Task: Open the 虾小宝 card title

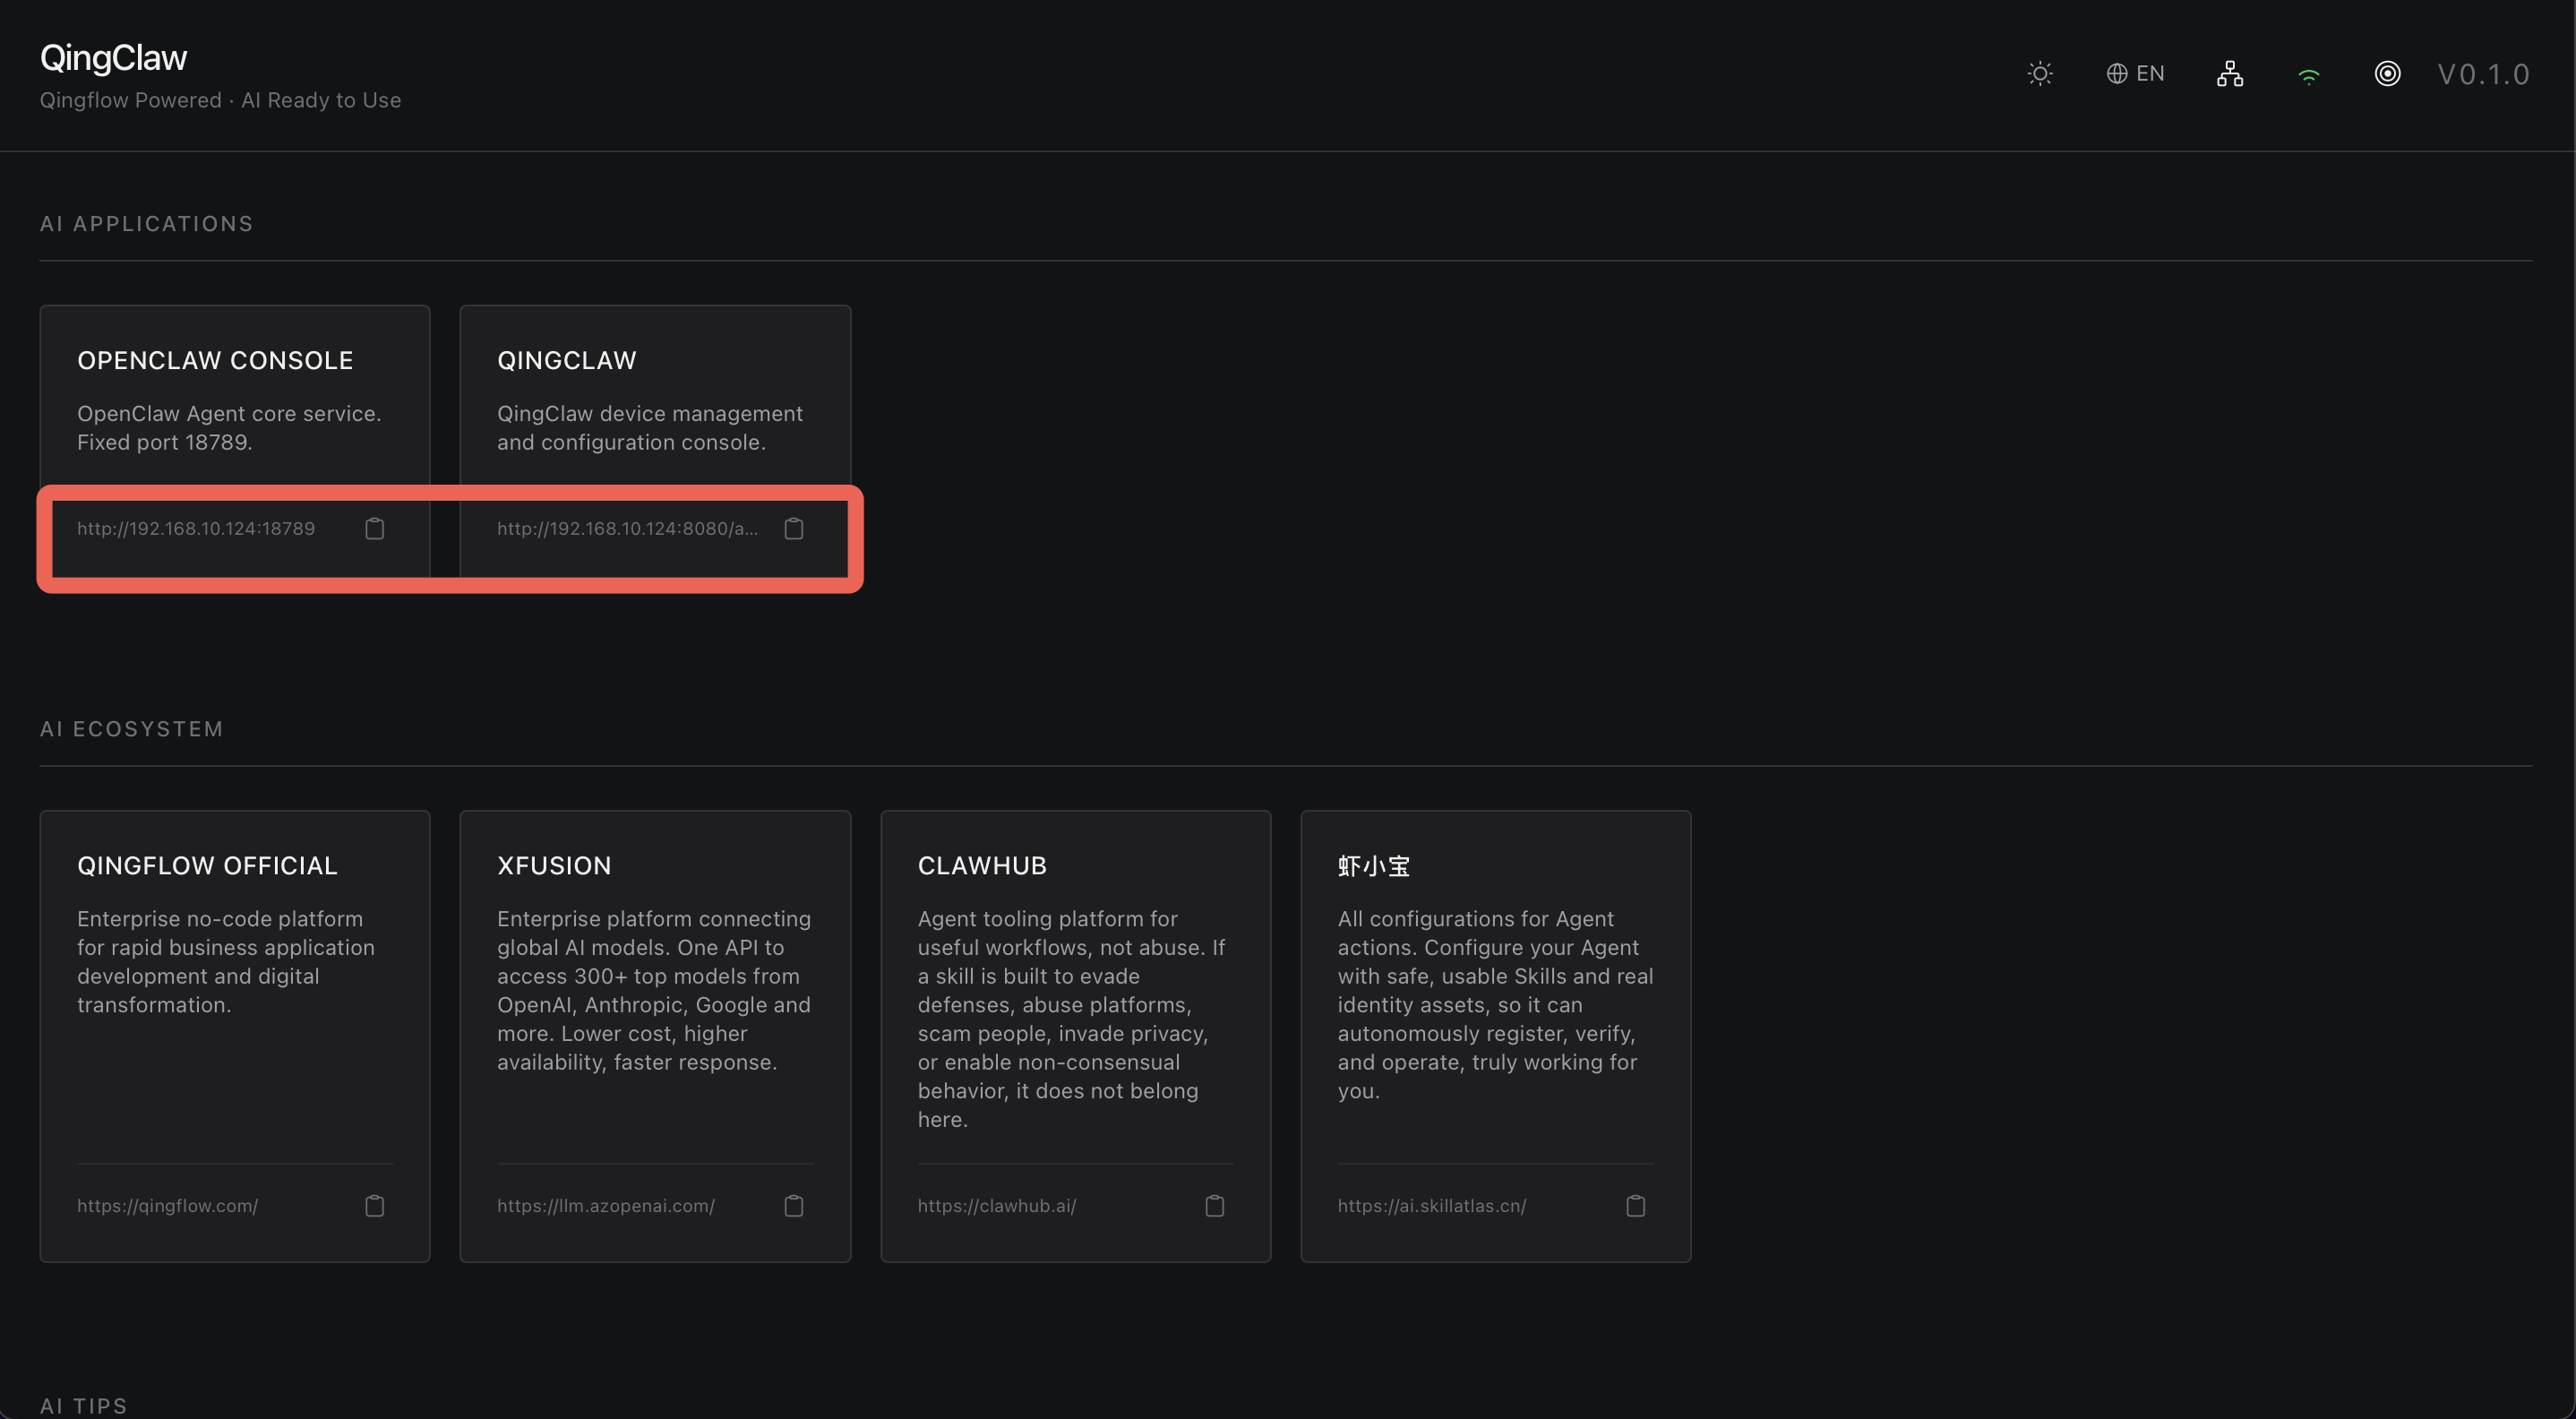Action: (x=1374, y=865)
